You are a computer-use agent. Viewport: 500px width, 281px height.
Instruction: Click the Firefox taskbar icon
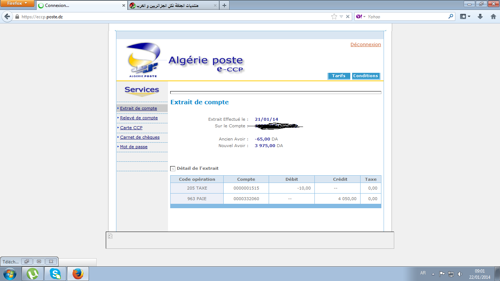point(78,274)
